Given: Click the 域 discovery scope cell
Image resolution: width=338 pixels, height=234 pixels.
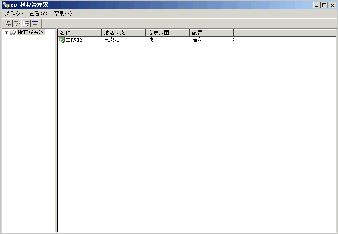Looking at the screenshot, I should (x=150, y=40).
